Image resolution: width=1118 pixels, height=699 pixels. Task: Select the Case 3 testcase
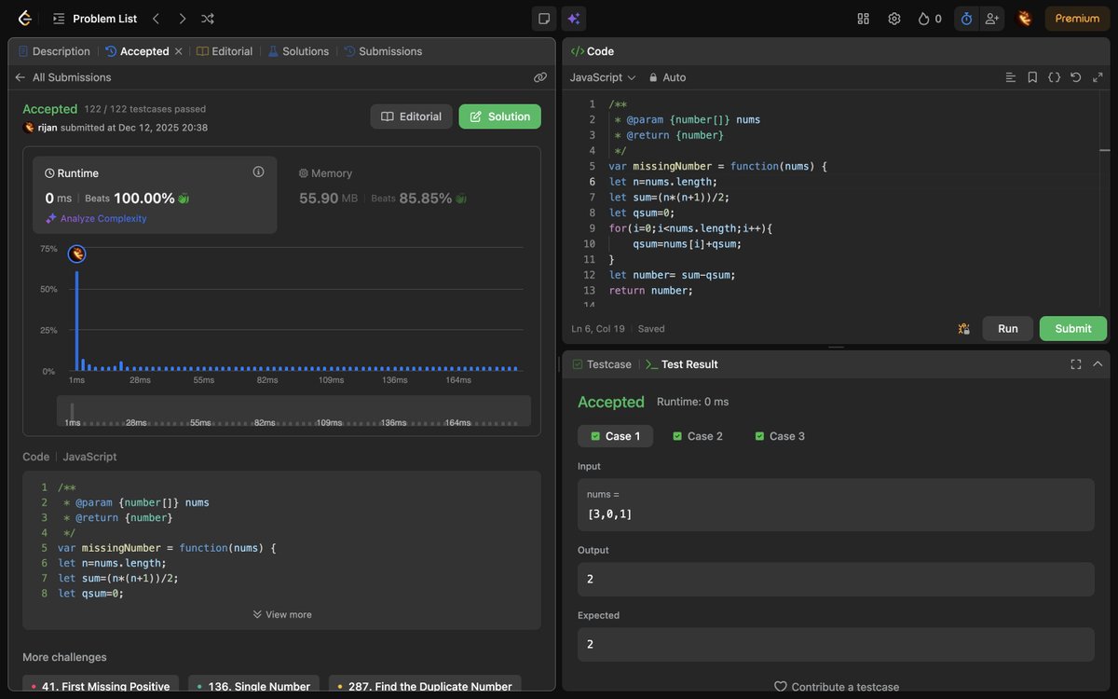pyautogui.click(x=779, y=435)
